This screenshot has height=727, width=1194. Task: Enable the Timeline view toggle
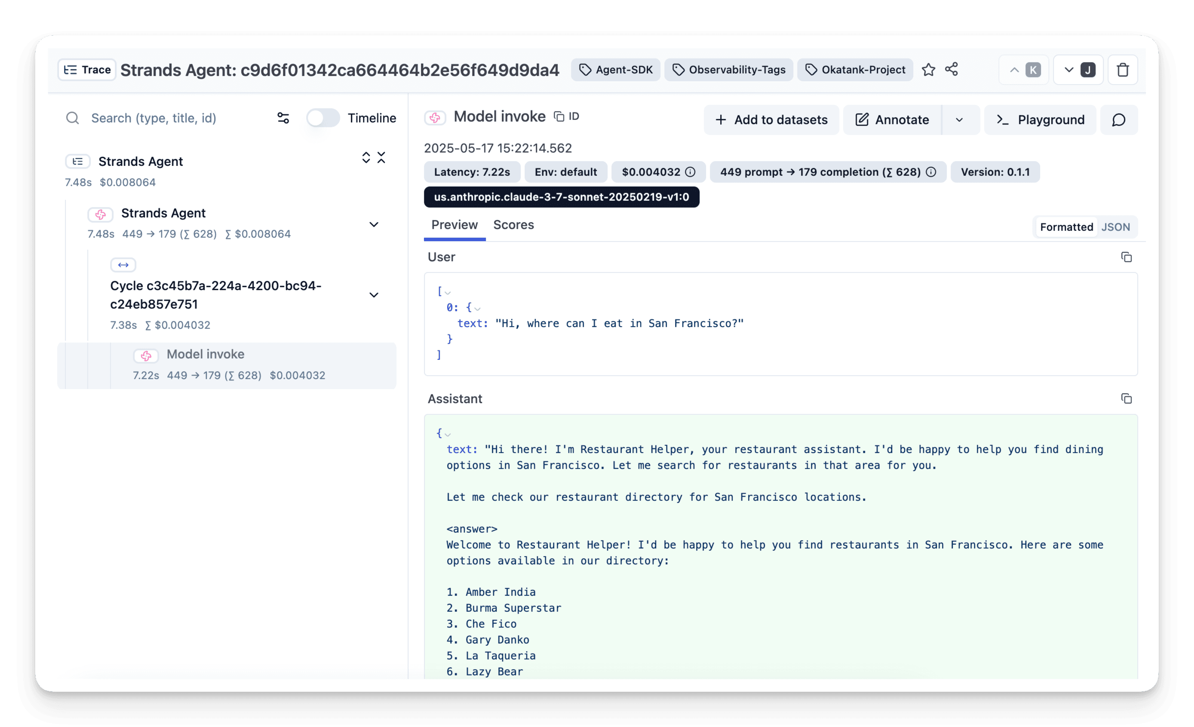pos(323,118)
